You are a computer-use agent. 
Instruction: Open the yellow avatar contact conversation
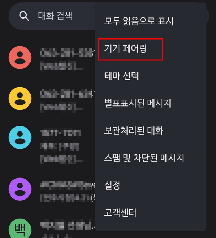click(20, 98)
